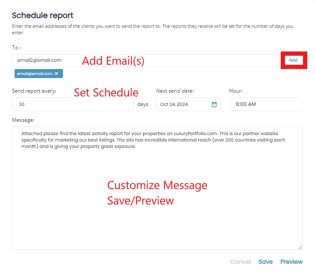The width and height of the screenshot is (315, 277).
Task: Remove the email@email.com recipient tag
Action: (x=57, y=74)
